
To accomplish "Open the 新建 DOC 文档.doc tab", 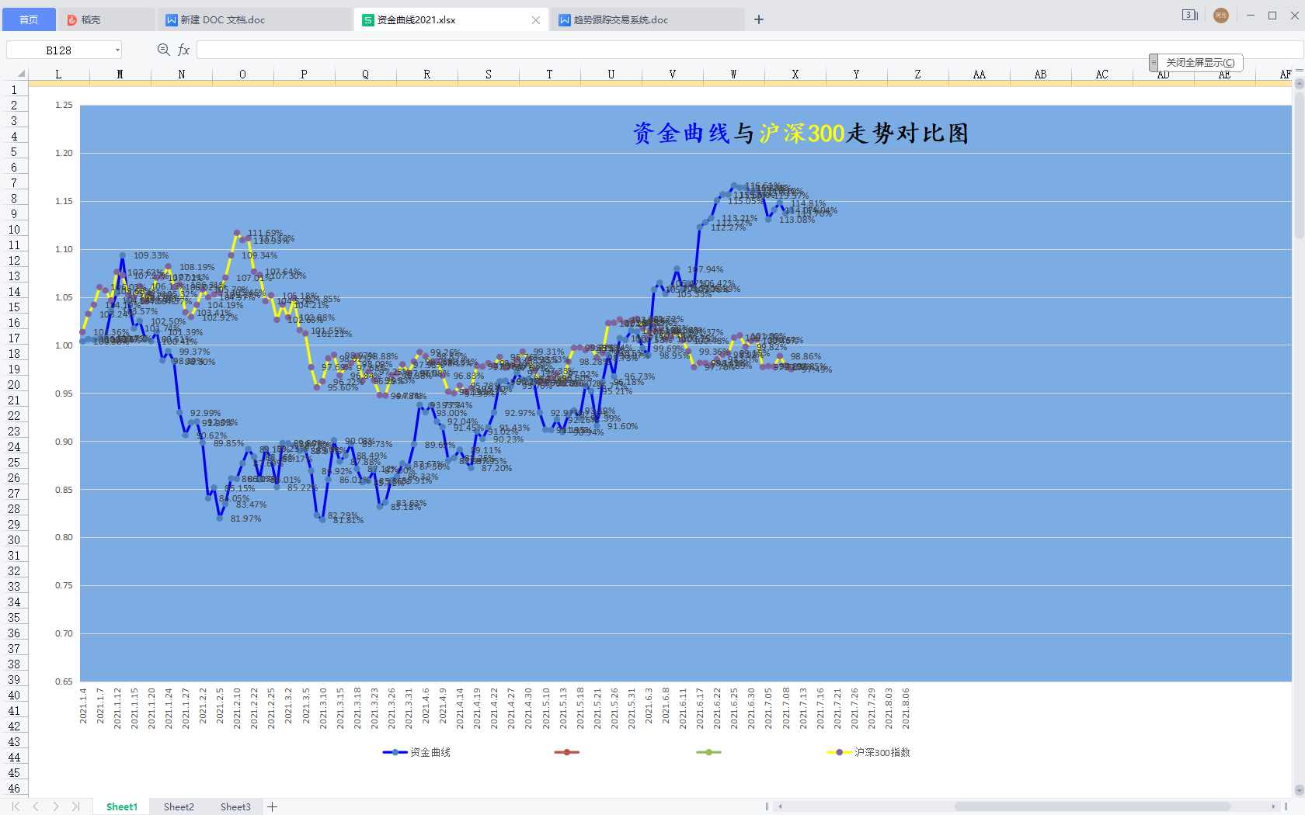I will click(x=223, y=19).
